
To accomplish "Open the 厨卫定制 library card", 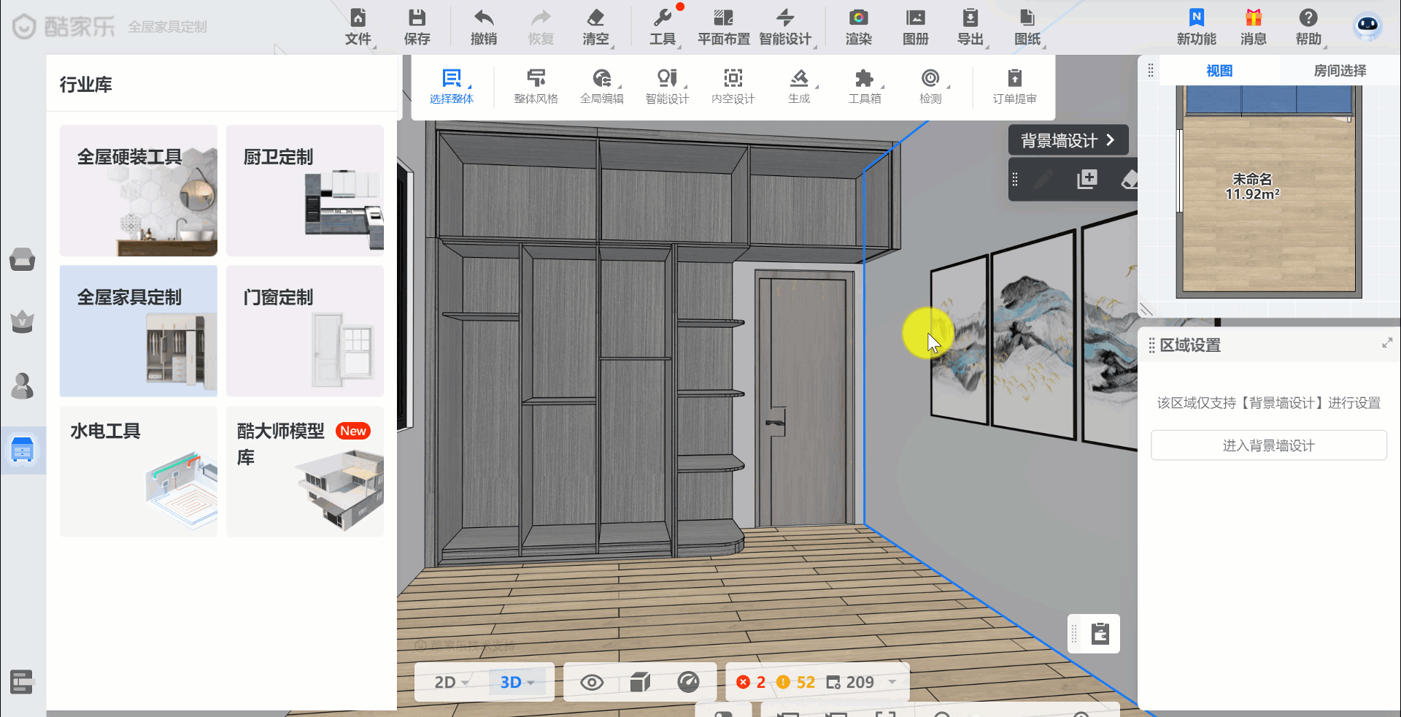I will pyautogui.click(x=305, y=191).
